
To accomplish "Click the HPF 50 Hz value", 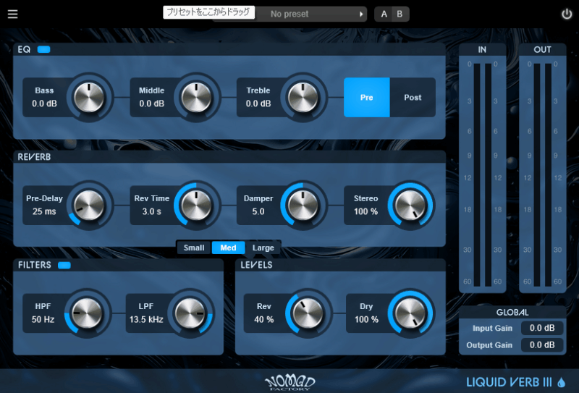I will click(x=43, y=319).
